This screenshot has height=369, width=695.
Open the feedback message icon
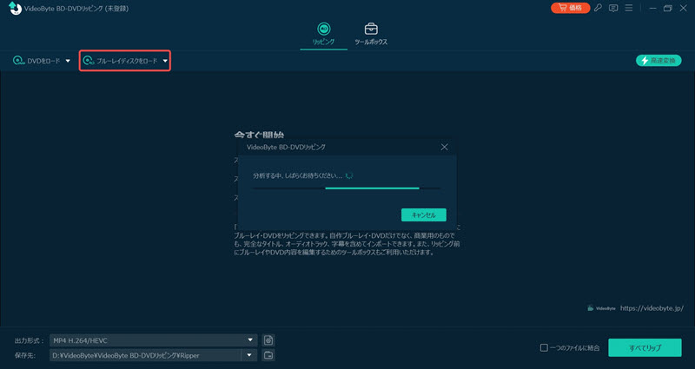(x=613, y=8)
